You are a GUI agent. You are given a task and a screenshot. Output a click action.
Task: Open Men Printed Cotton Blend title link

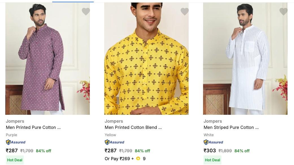pos(133,127)
